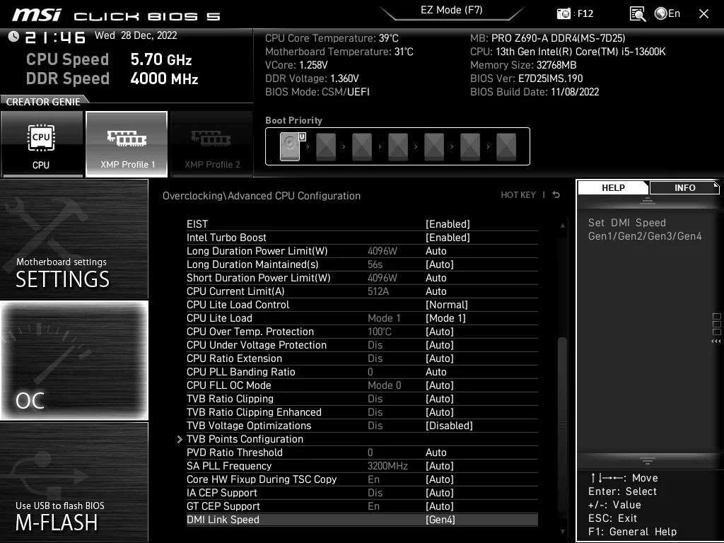The width and height of the screenshot is (724, 543).
Task: Open the BIOS search magnifier icon
Action: click(638, 13)
